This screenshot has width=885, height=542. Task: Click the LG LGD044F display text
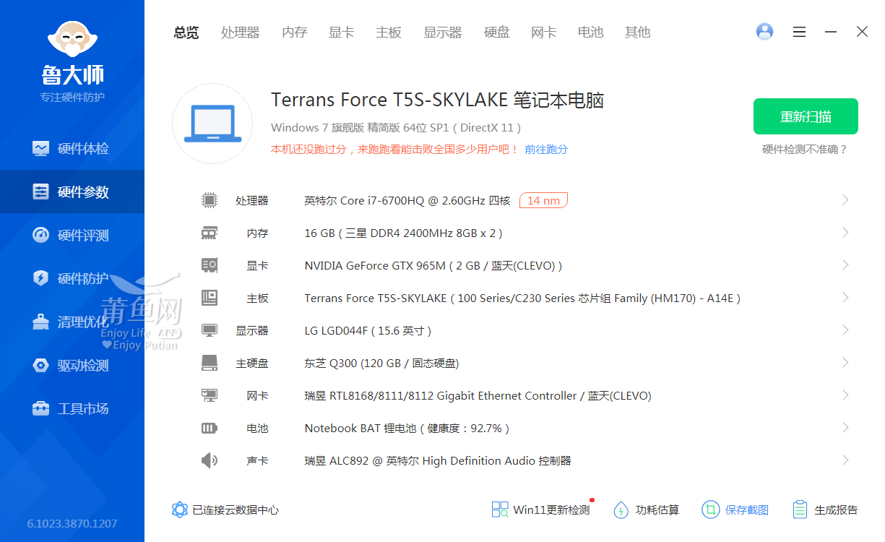coord(368,330)
